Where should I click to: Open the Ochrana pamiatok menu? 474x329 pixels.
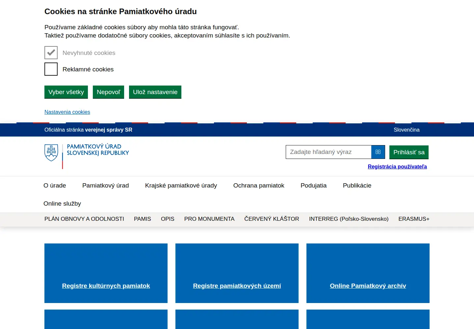[x=259, y=186]
